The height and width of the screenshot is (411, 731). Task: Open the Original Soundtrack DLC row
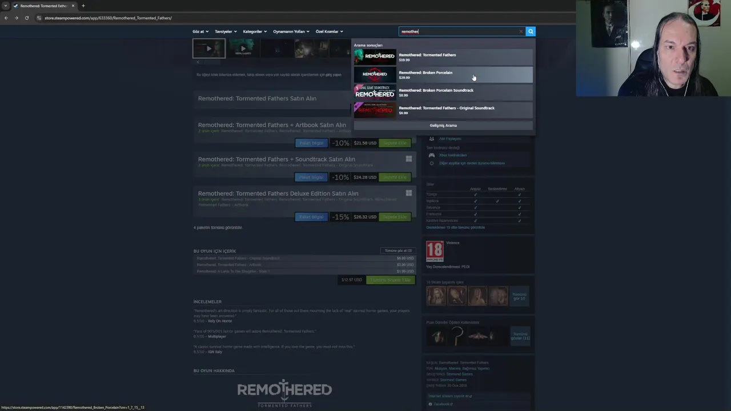[305, 258]
